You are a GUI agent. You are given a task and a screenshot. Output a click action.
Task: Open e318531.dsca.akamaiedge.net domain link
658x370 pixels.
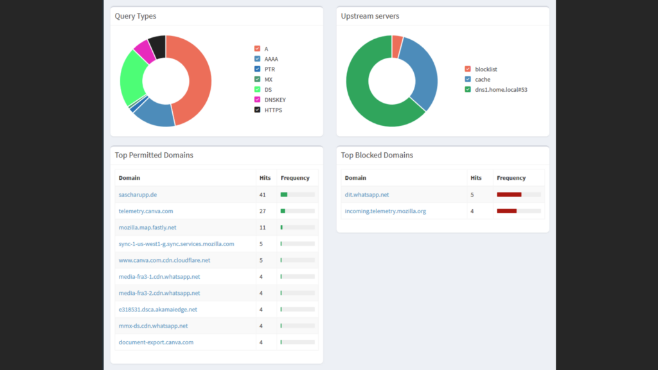[x=158, y=310]
